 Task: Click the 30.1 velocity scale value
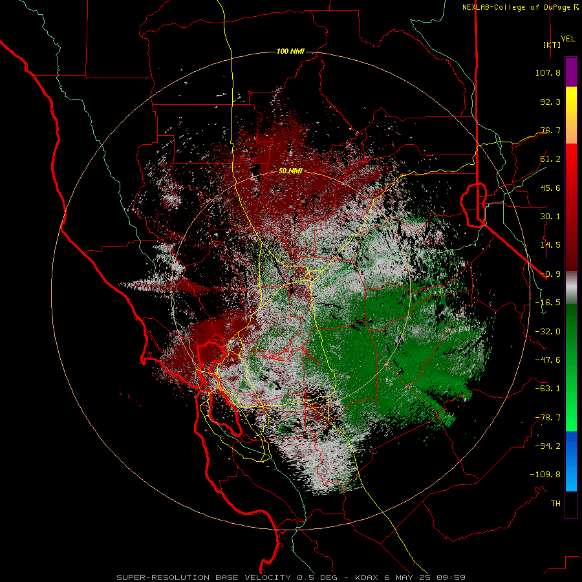tap(550, 217)
